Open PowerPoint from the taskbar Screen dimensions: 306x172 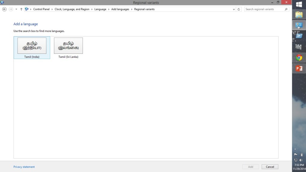pos(299,68)
